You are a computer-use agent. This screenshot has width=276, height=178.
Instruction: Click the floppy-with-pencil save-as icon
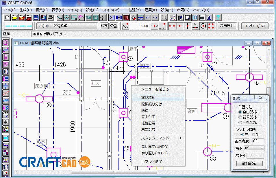click(43, 18)
